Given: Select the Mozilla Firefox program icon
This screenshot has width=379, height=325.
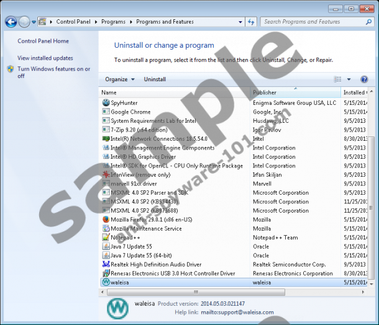Looking at the screenshot, I should click(106, 220).
